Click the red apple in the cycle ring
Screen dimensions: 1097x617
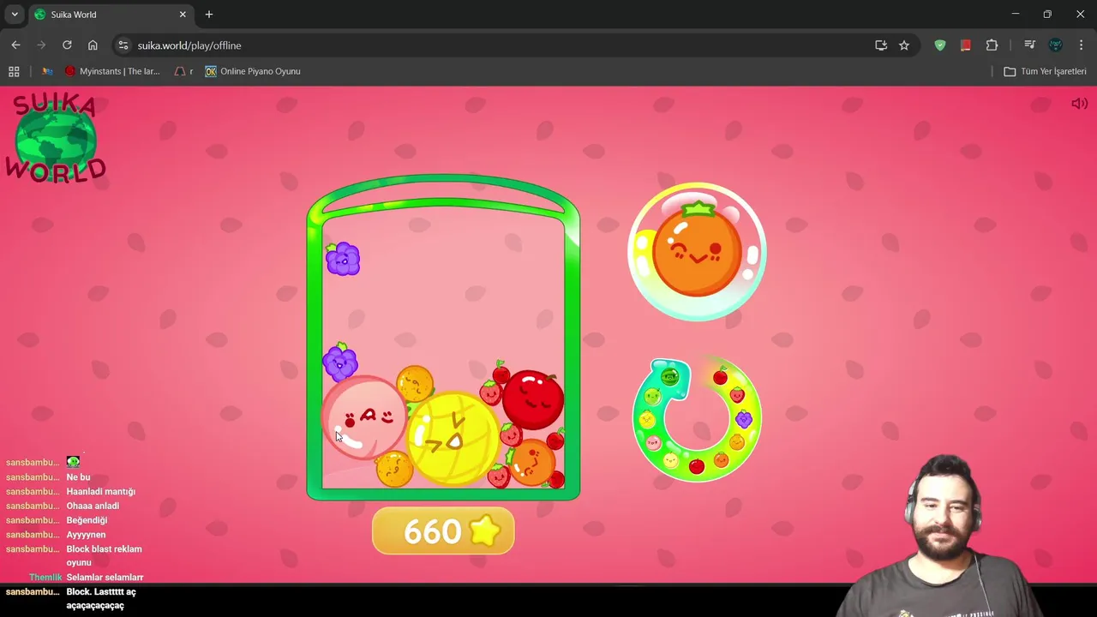tap(697, 466)
